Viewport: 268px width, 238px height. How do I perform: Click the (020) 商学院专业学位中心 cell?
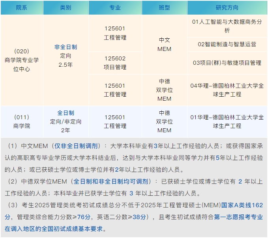[x=22, y=60]
